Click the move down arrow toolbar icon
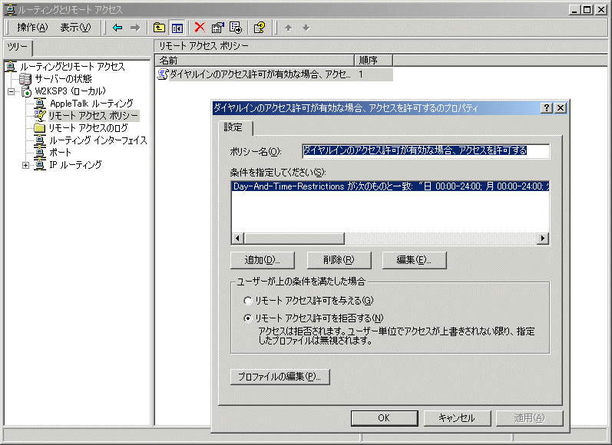 [x=306, y=28]
